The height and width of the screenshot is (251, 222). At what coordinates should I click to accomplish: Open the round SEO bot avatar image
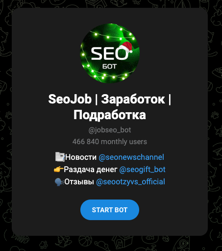pos(110,53)
